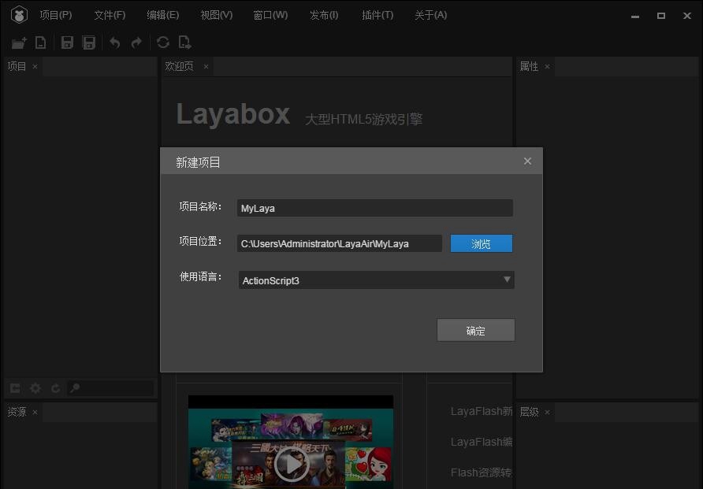This screenshot has width=703, height=489.
Task: Play the video on the welcome page
Action: pos(291,465)
